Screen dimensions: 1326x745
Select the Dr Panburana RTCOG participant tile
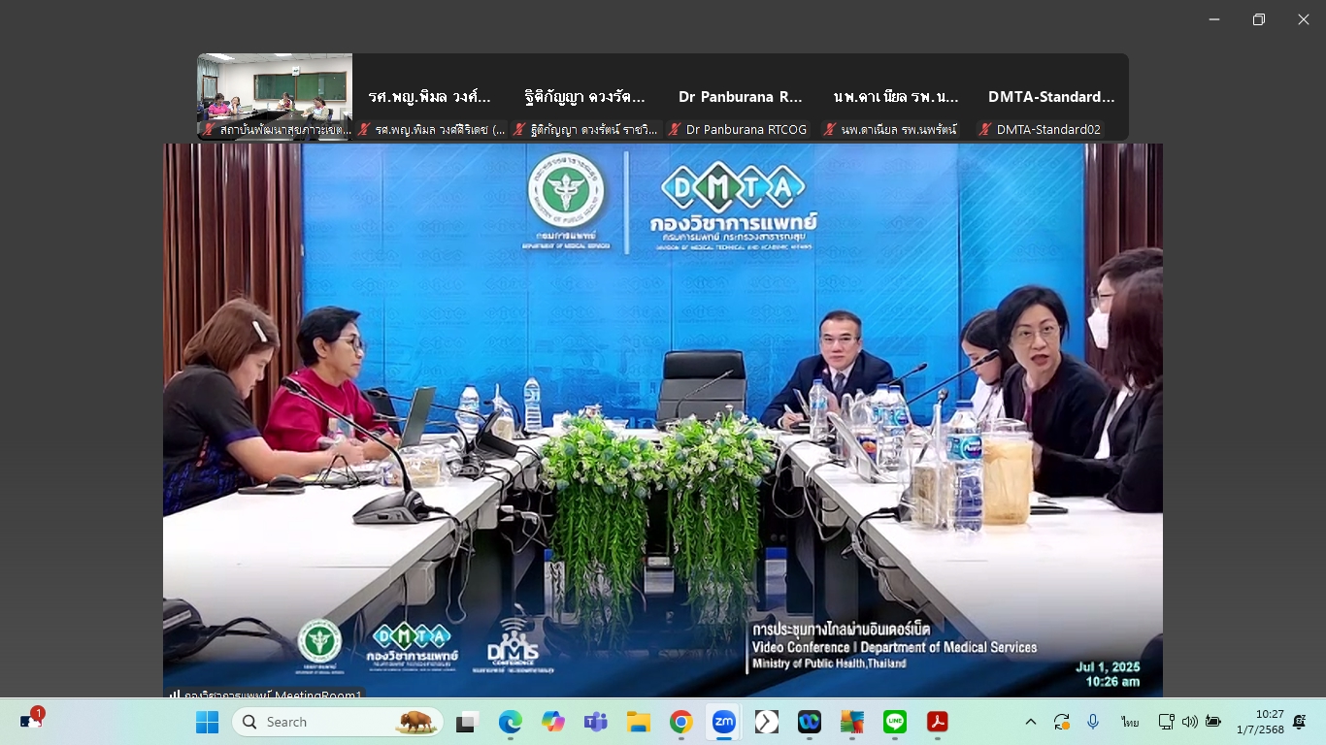point(741,96)
